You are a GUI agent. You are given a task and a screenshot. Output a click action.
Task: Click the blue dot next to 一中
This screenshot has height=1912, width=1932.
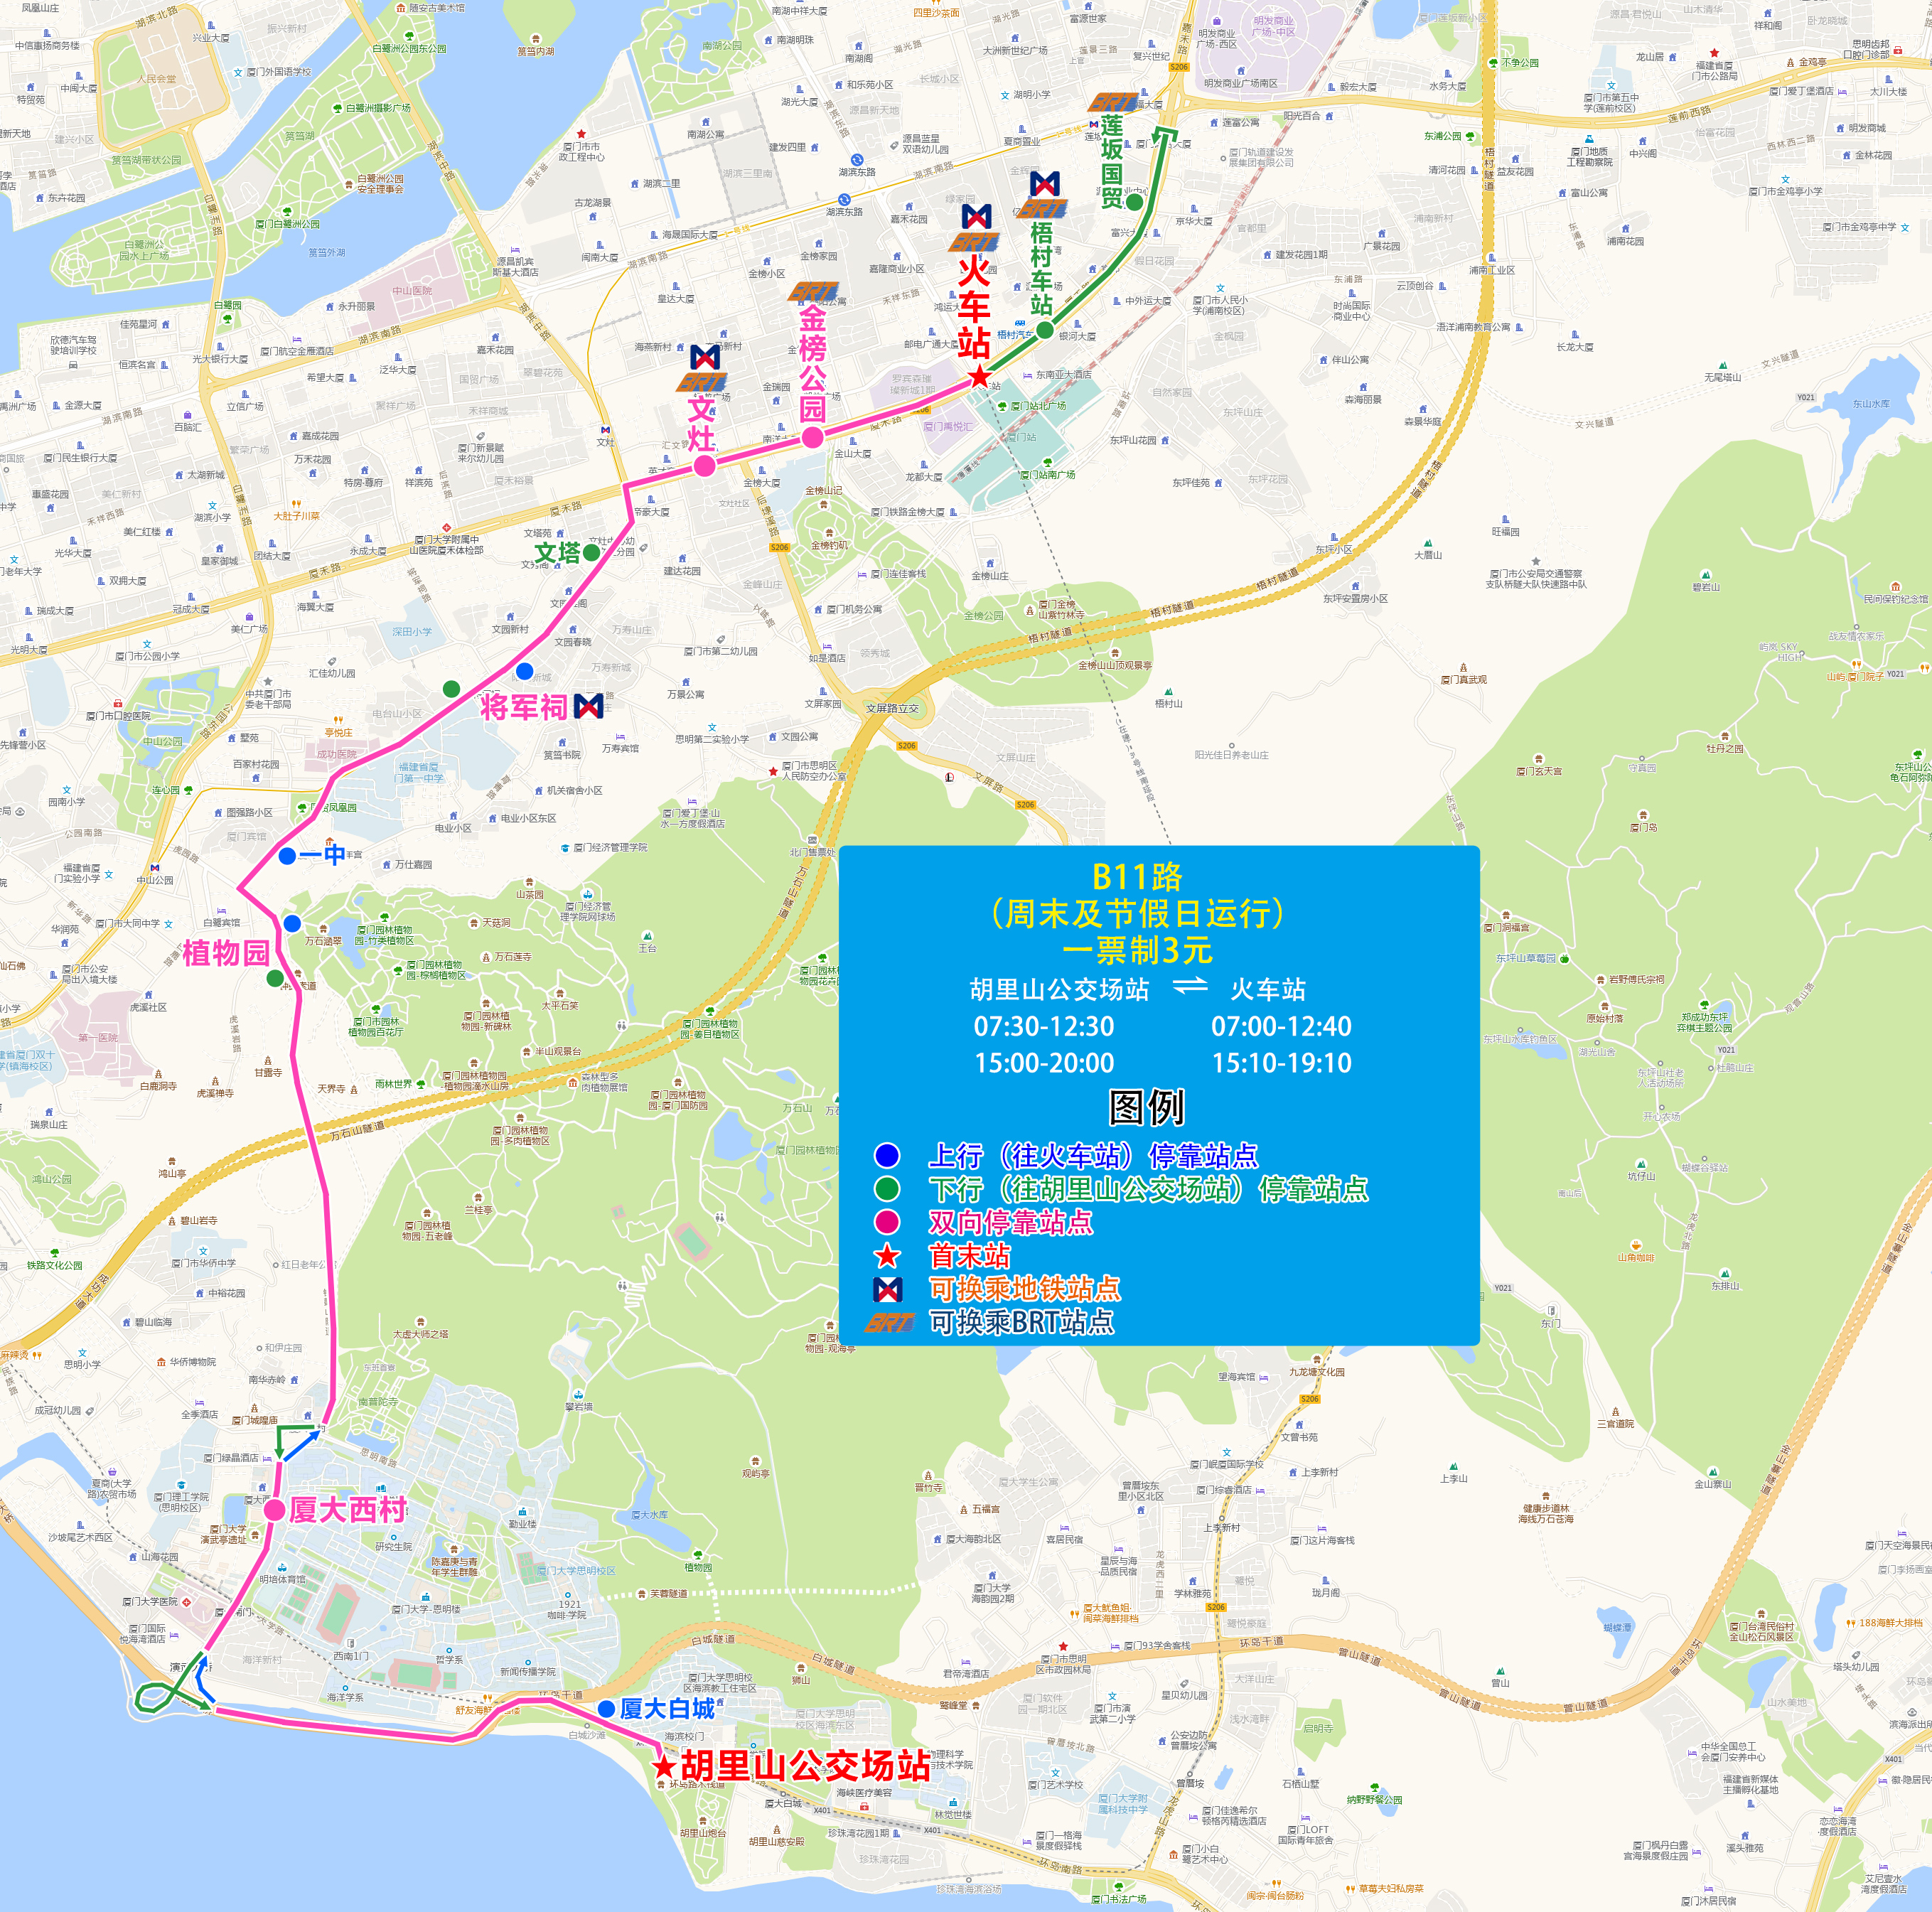[287, 856]
